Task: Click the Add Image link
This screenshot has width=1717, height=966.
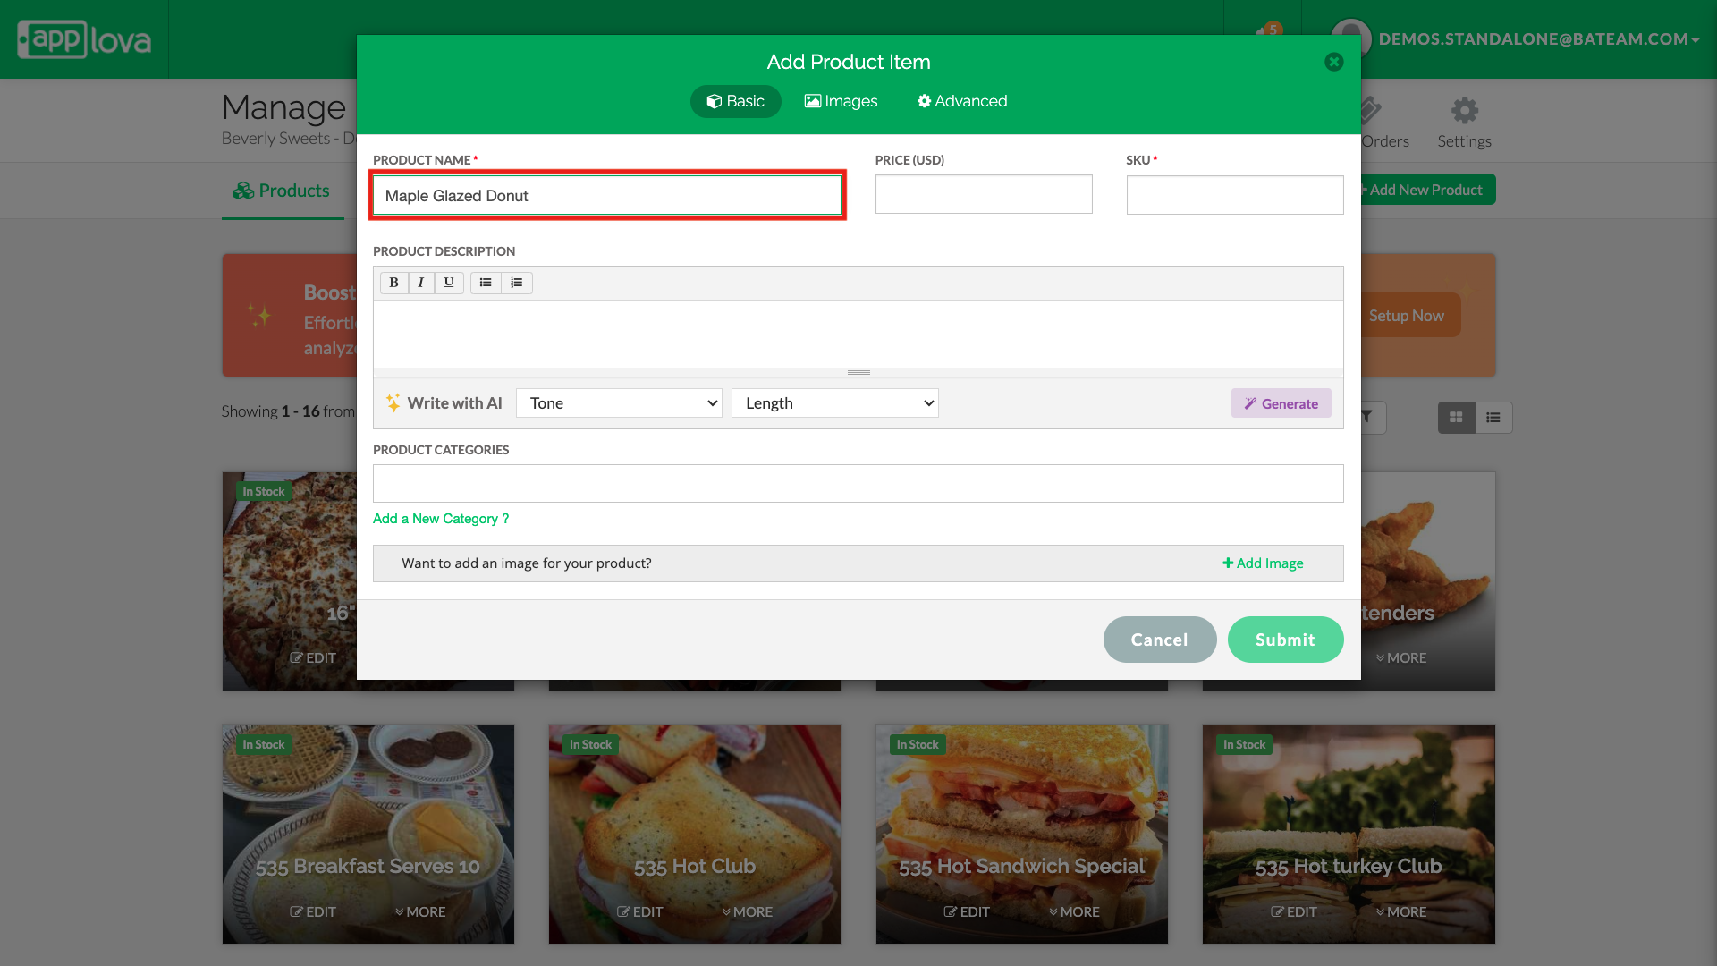Action: [1263, 563]
